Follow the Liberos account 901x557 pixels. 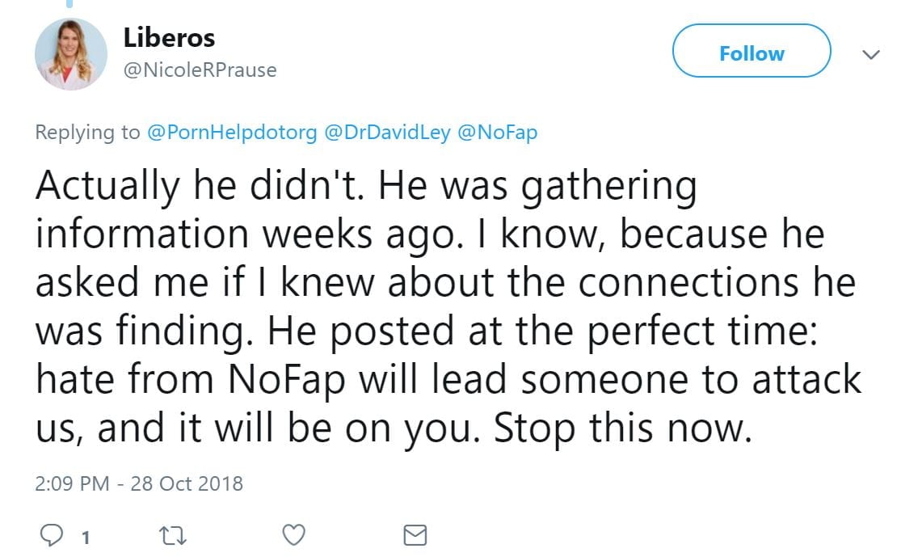click(x=752, y=53)
